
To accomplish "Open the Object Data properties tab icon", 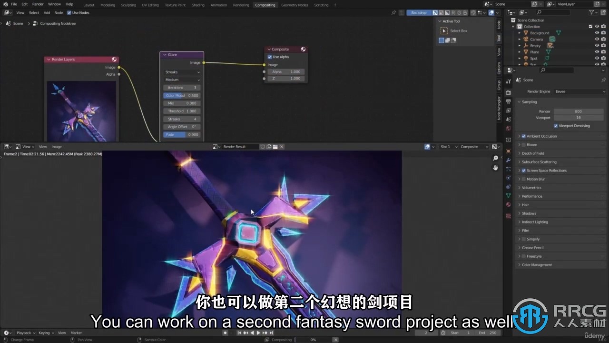I will pyautogui.click(x=508, y=196).
